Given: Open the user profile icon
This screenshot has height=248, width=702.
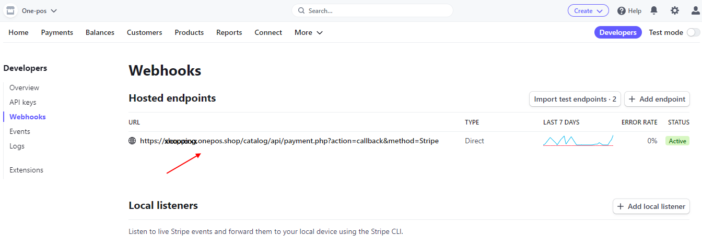Looking at the screenshot, I should (695, 10).
